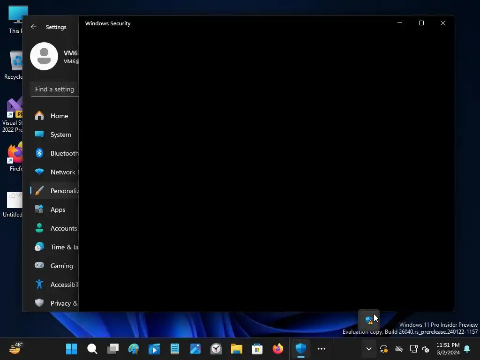This screenshot has width=480, height=360.
Task: Select the Untitled file on the desktop
Action: pyautogui.click(x=13, y=204)
